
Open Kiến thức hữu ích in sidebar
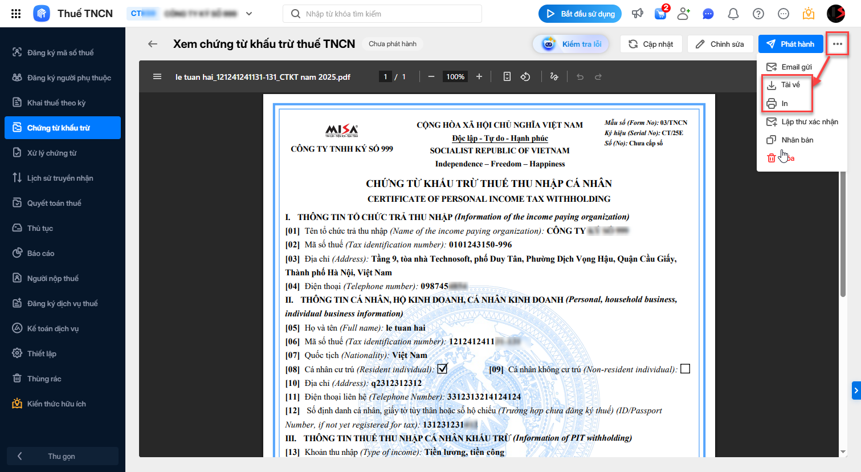[x=63, y=404]
